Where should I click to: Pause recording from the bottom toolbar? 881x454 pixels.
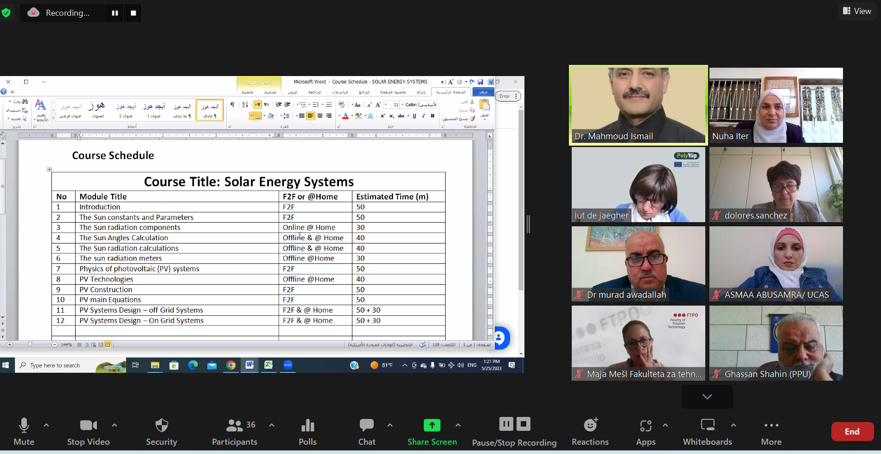[x=506, y=424]
